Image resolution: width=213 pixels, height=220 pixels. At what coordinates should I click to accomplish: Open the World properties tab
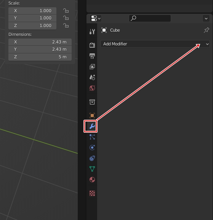point(92,88)
